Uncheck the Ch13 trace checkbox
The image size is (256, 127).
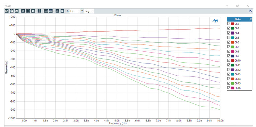229,74
